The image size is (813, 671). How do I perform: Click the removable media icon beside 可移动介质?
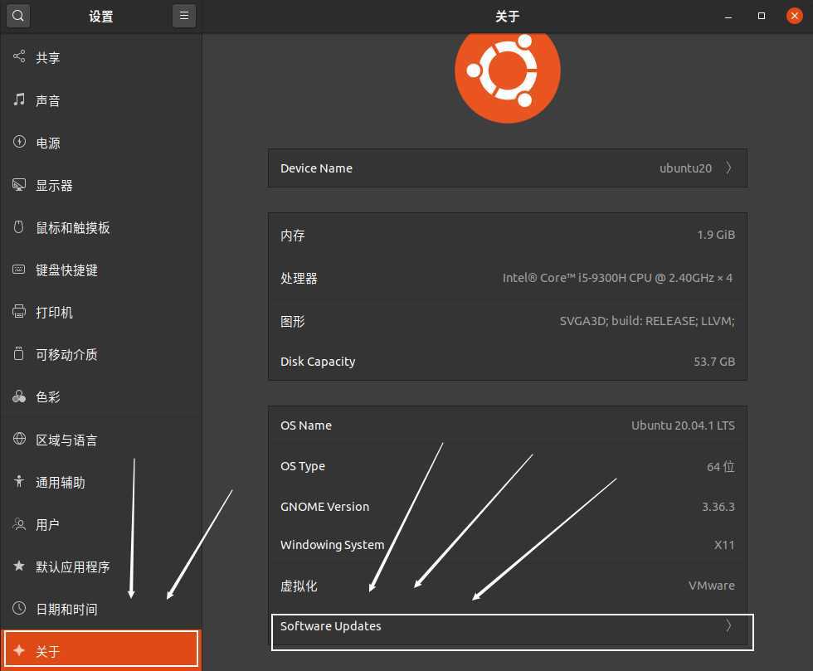[x=19, y=354]
